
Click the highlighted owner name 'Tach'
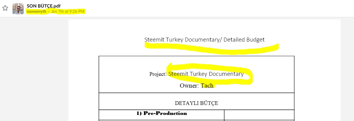click(x=207, y=86)
